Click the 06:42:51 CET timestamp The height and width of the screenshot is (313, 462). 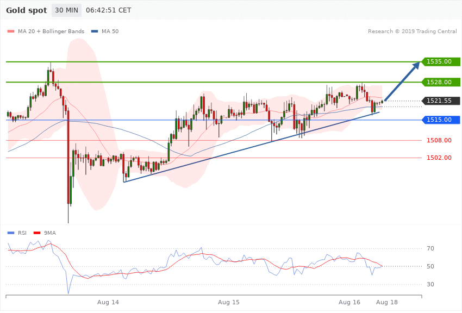(108, 10)
